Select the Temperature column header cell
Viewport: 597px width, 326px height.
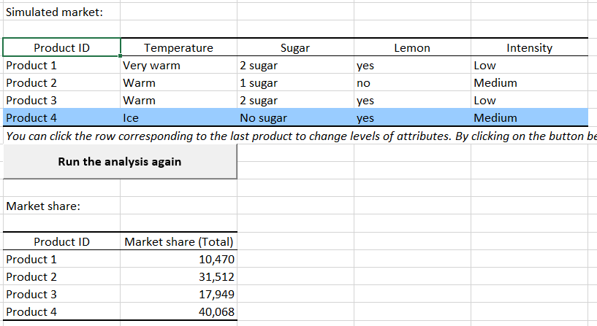tap(179, 48)
